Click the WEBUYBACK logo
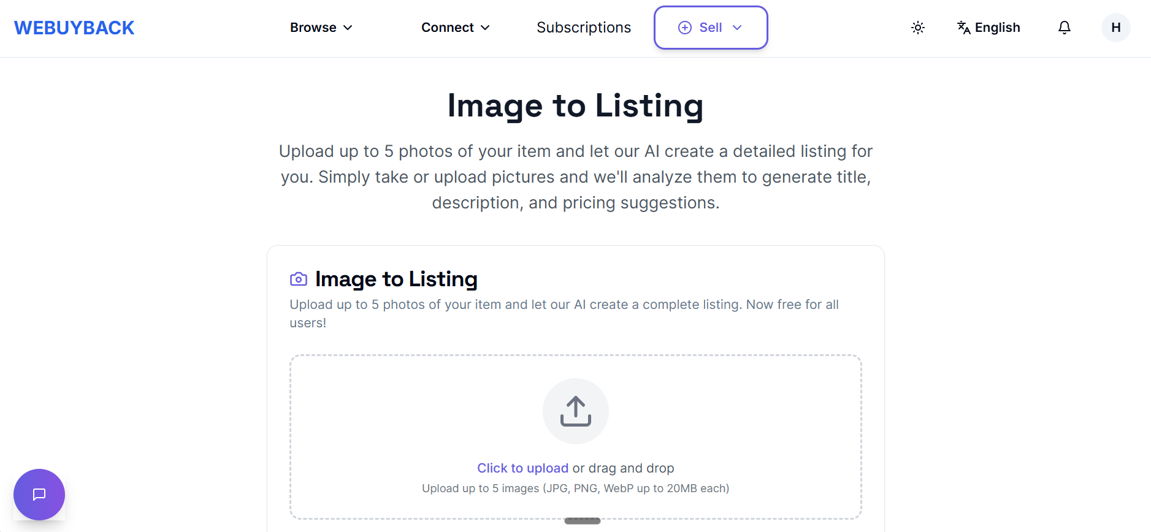 pyautogui.click(x=74, y=27)
